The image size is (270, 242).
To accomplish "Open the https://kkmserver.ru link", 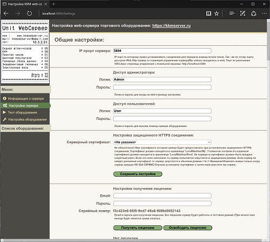I will coord(171,25).
